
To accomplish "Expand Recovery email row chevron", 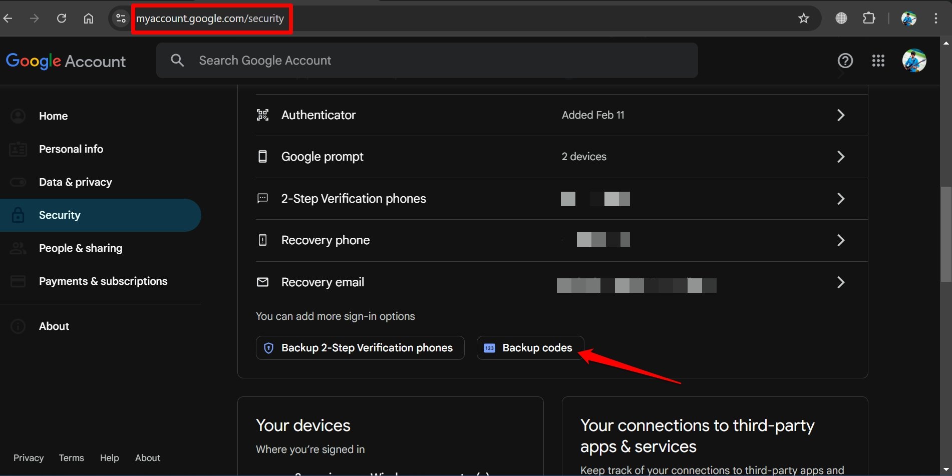I will (x=841, y=282).
